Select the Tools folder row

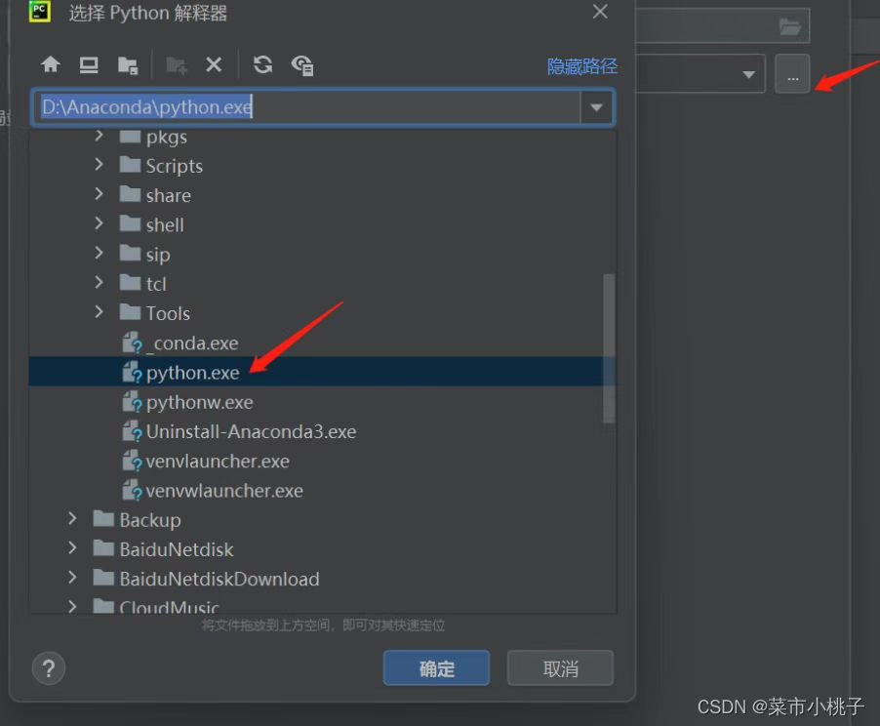[x=322, y=313]
